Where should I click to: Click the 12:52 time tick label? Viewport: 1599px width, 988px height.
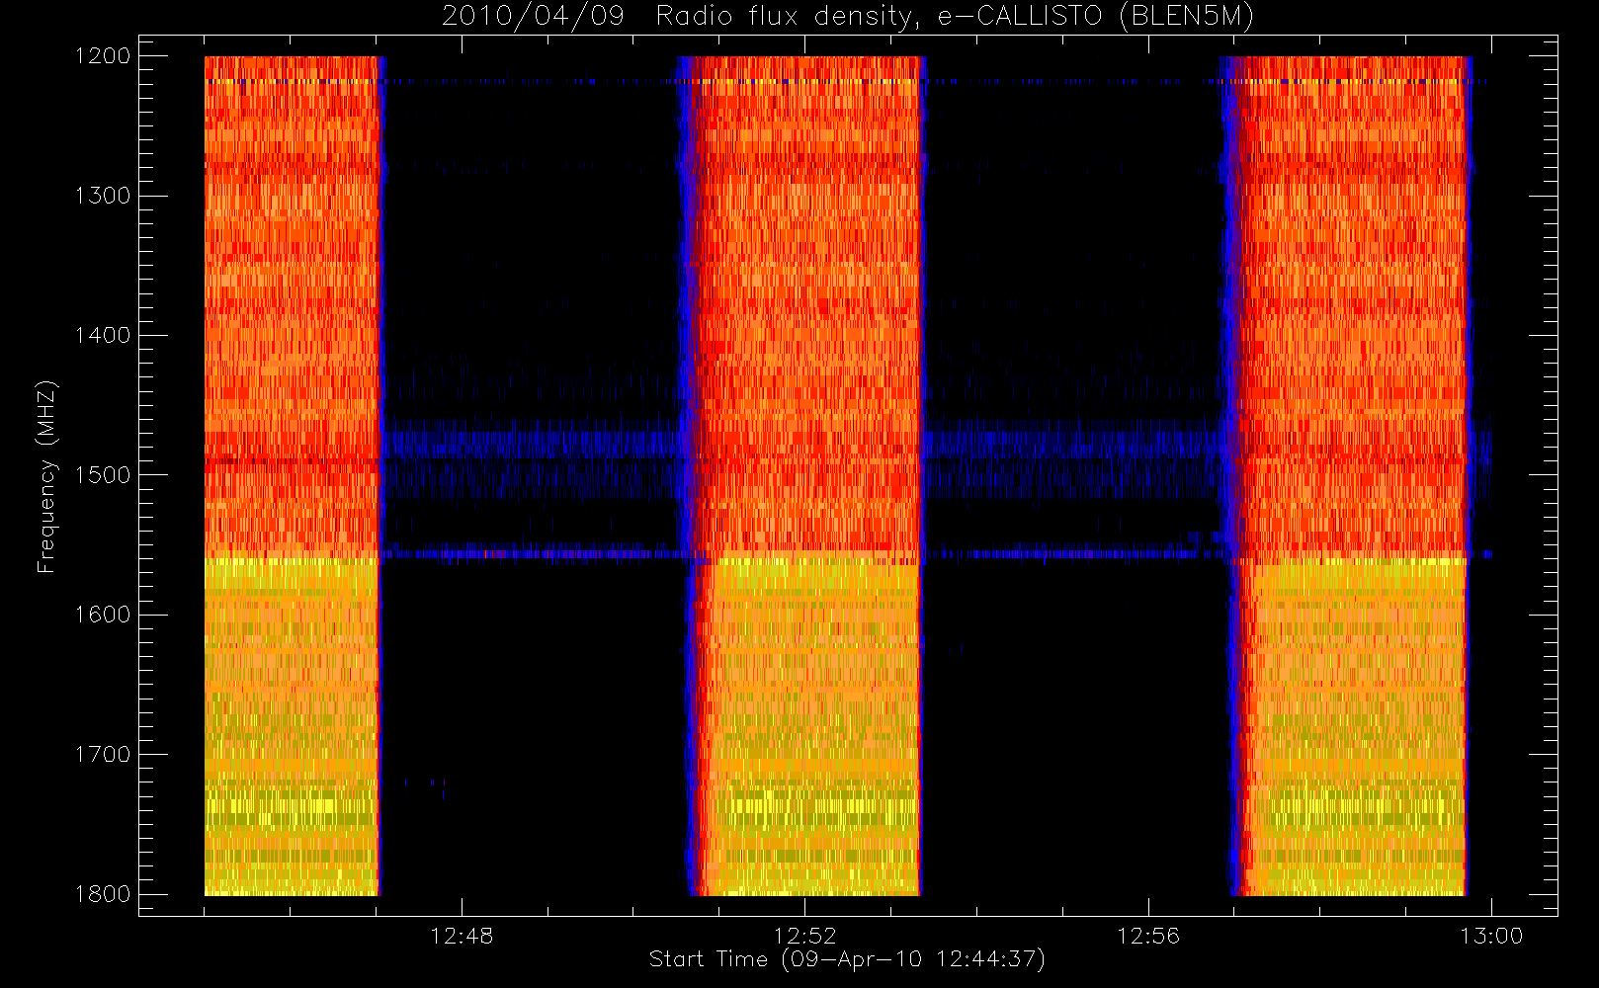pyautogui.click(x=804, y=936)
